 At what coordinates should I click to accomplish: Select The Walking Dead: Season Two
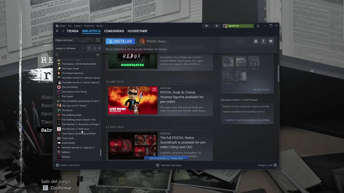[78, 120]
